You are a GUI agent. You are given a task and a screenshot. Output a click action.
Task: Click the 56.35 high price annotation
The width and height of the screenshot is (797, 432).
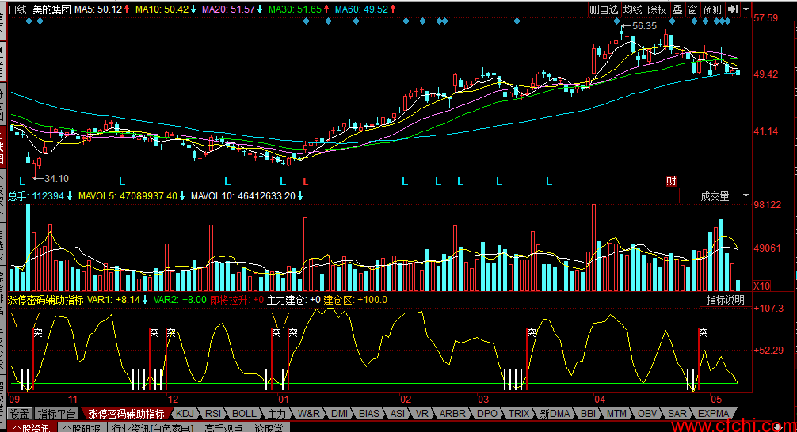(644, 26)
